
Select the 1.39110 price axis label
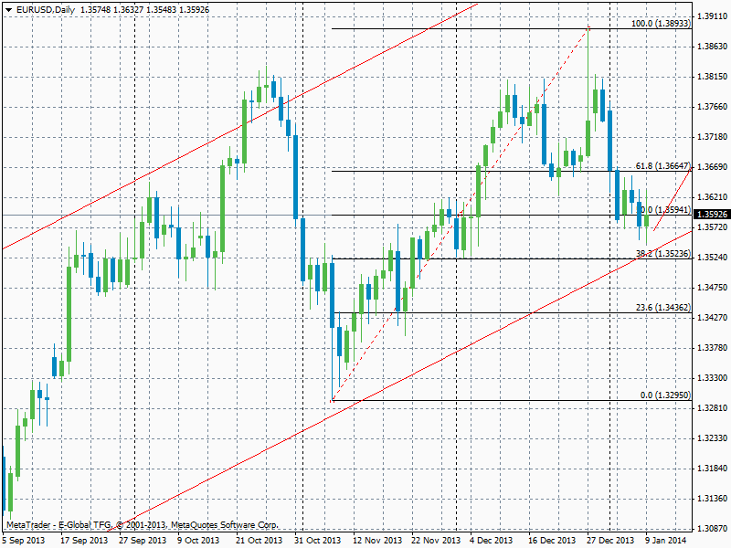point(712,16)
